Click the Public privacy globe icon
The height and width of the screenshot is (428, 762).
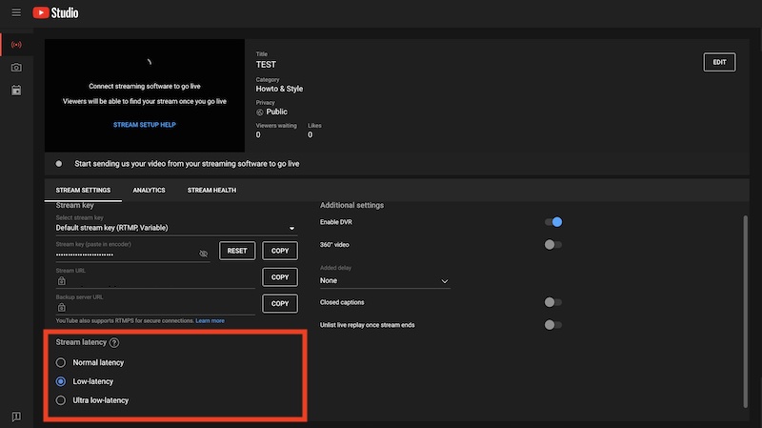click(x=260, y=112)
